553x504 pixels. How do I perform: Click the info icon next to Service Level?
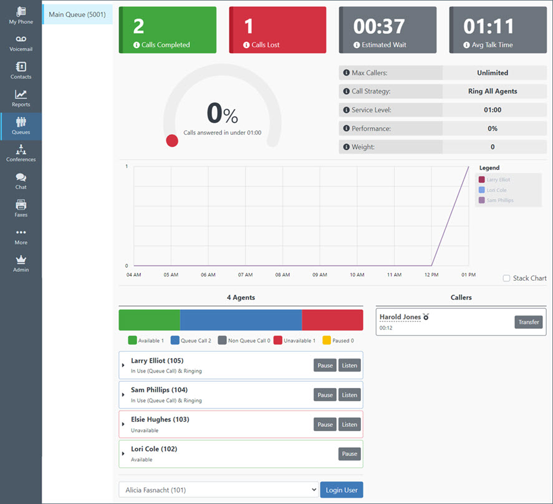(x=347, y=110)
